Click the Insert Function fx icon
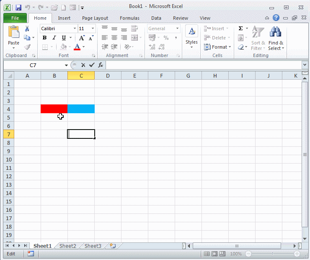Image resolution: width=310 pixels, height=260 pixels. pyautogui.click(x=101, y=65)
